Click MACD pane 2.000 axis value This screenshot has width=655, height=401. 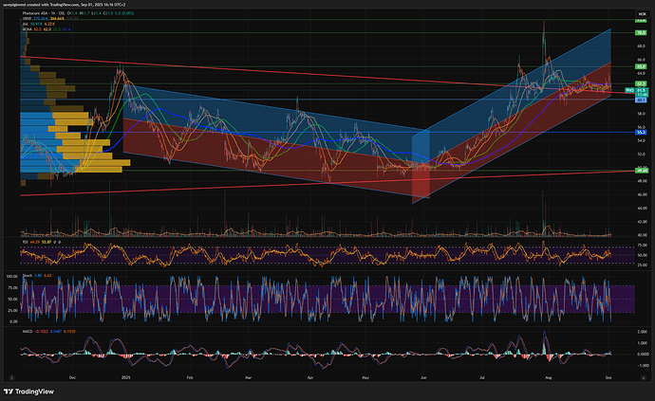(644, 332)
